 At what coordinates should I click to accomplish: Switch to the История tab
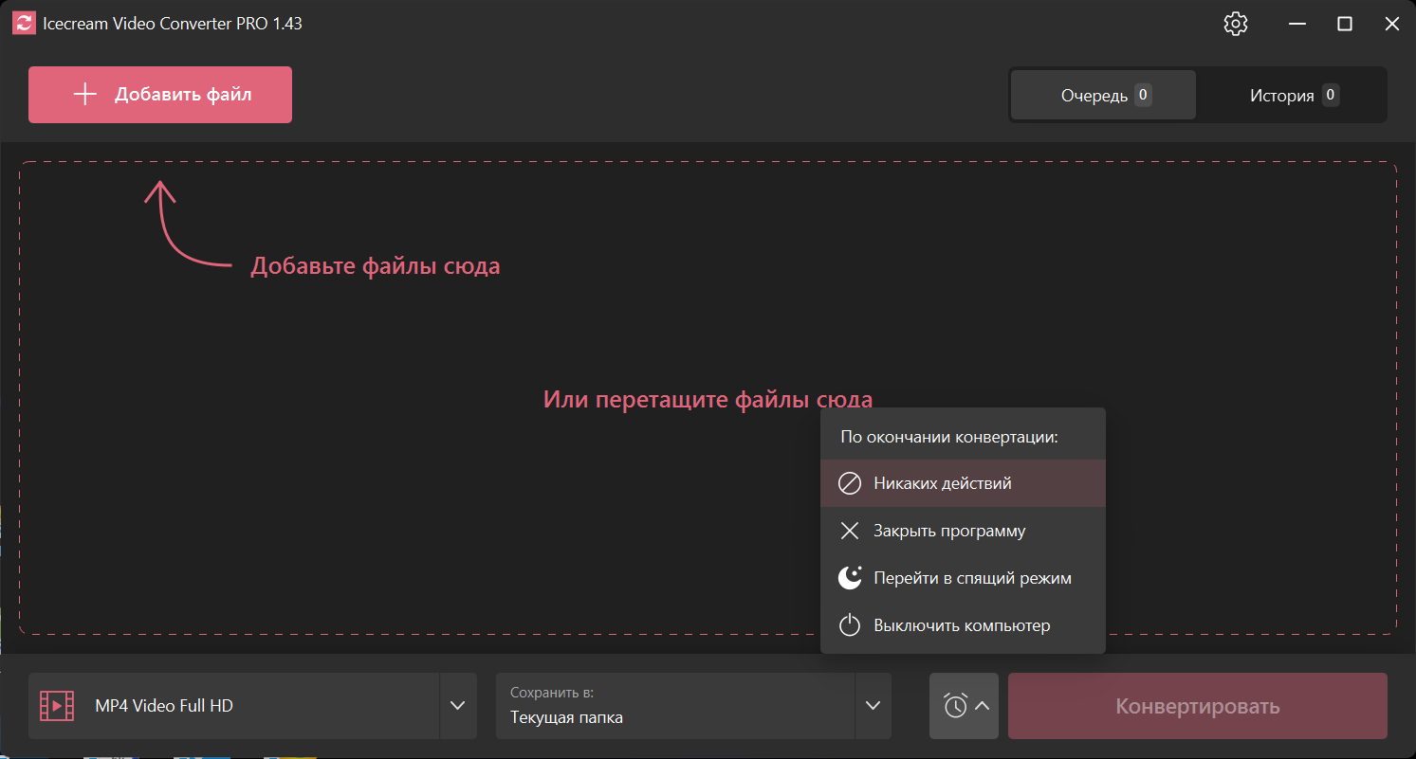tap(1293, 95)
